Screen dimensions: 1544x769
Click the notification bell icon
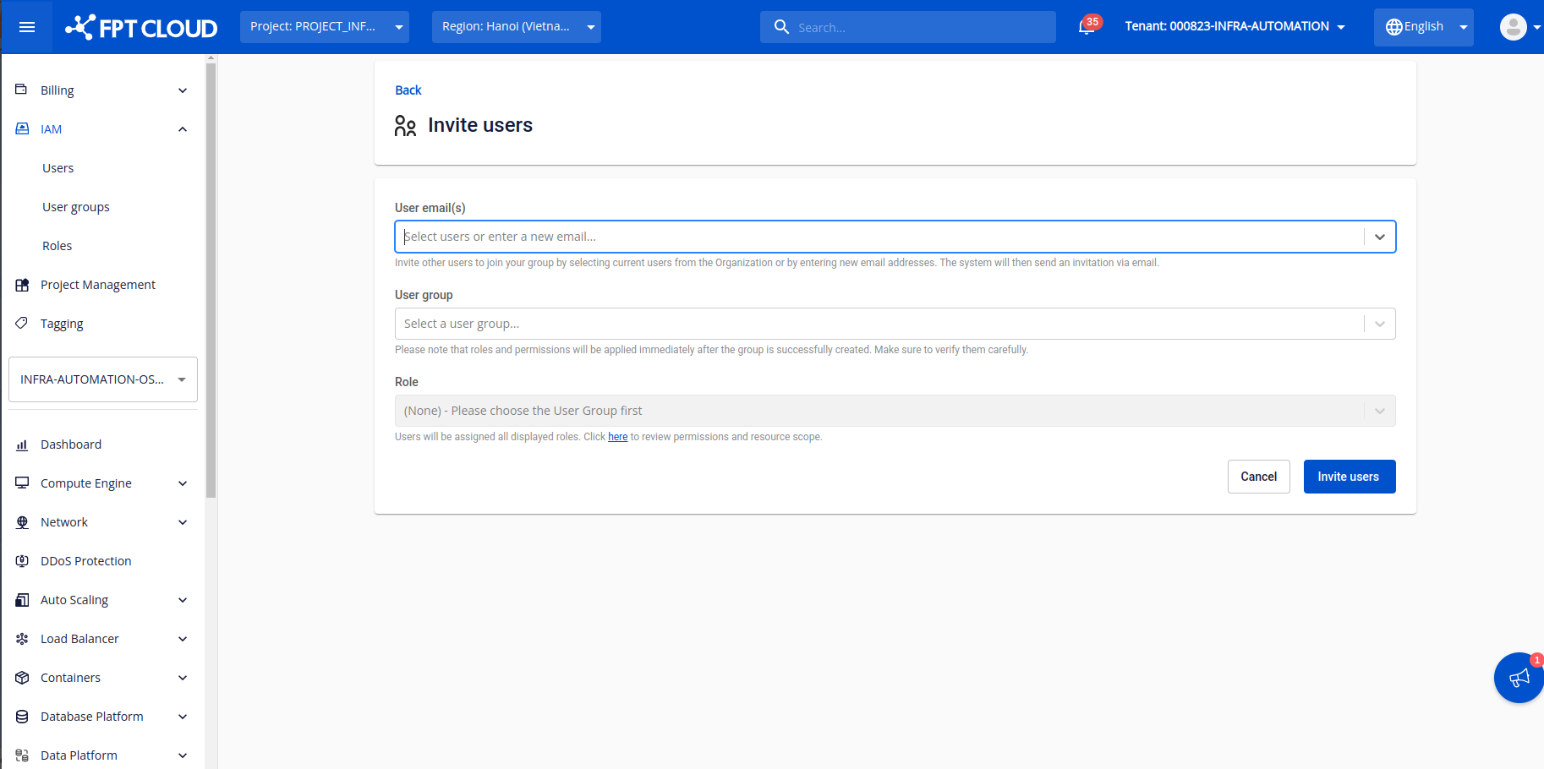pos(1086,27)
